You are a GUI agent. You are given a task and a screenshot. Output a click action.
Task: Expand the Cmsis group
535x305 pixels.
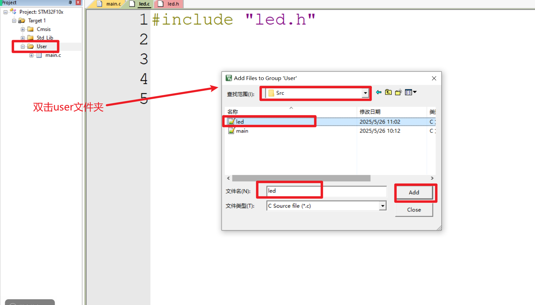point(23,29)
